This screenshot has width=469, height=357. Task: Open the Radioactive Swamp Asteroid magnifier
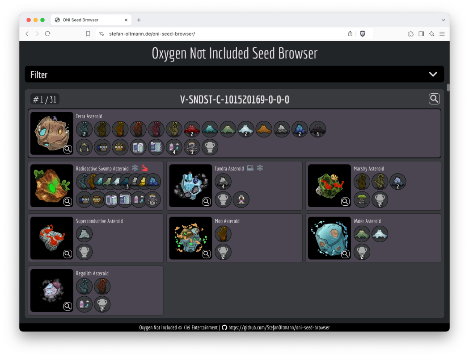click(x=68, y=201)
